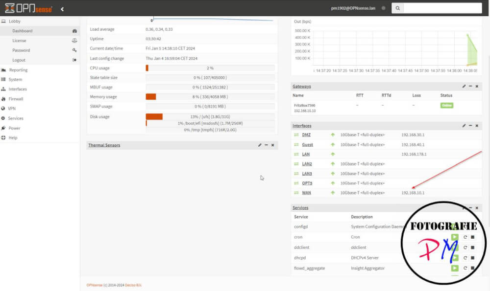The height and width of the screenshot is (291, 490).
Task: Collapse the sidebar with the header chevron
Action: 62,9
